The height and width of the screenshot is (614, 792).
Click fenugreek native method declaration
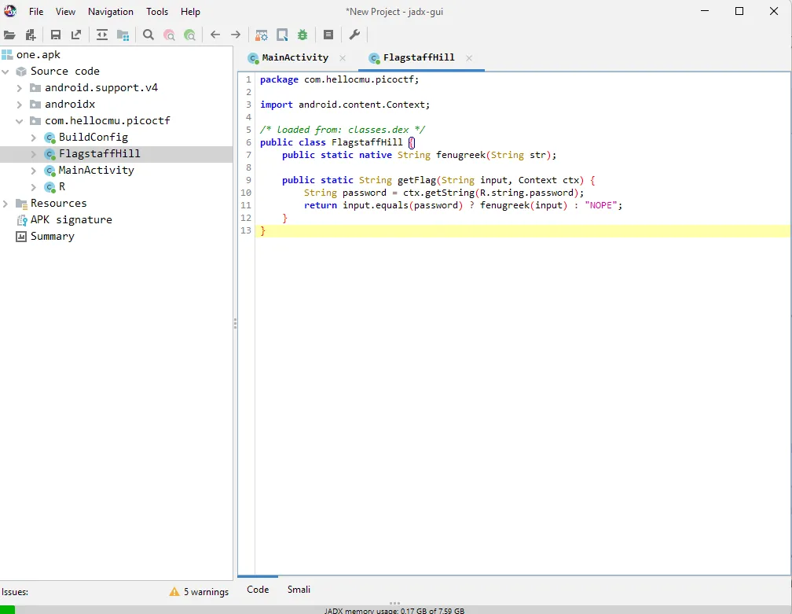[460, 155]
